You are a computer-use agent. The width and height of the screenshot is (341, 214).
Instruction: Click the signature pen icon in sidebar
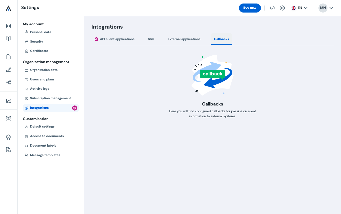(x=9, y=70)
